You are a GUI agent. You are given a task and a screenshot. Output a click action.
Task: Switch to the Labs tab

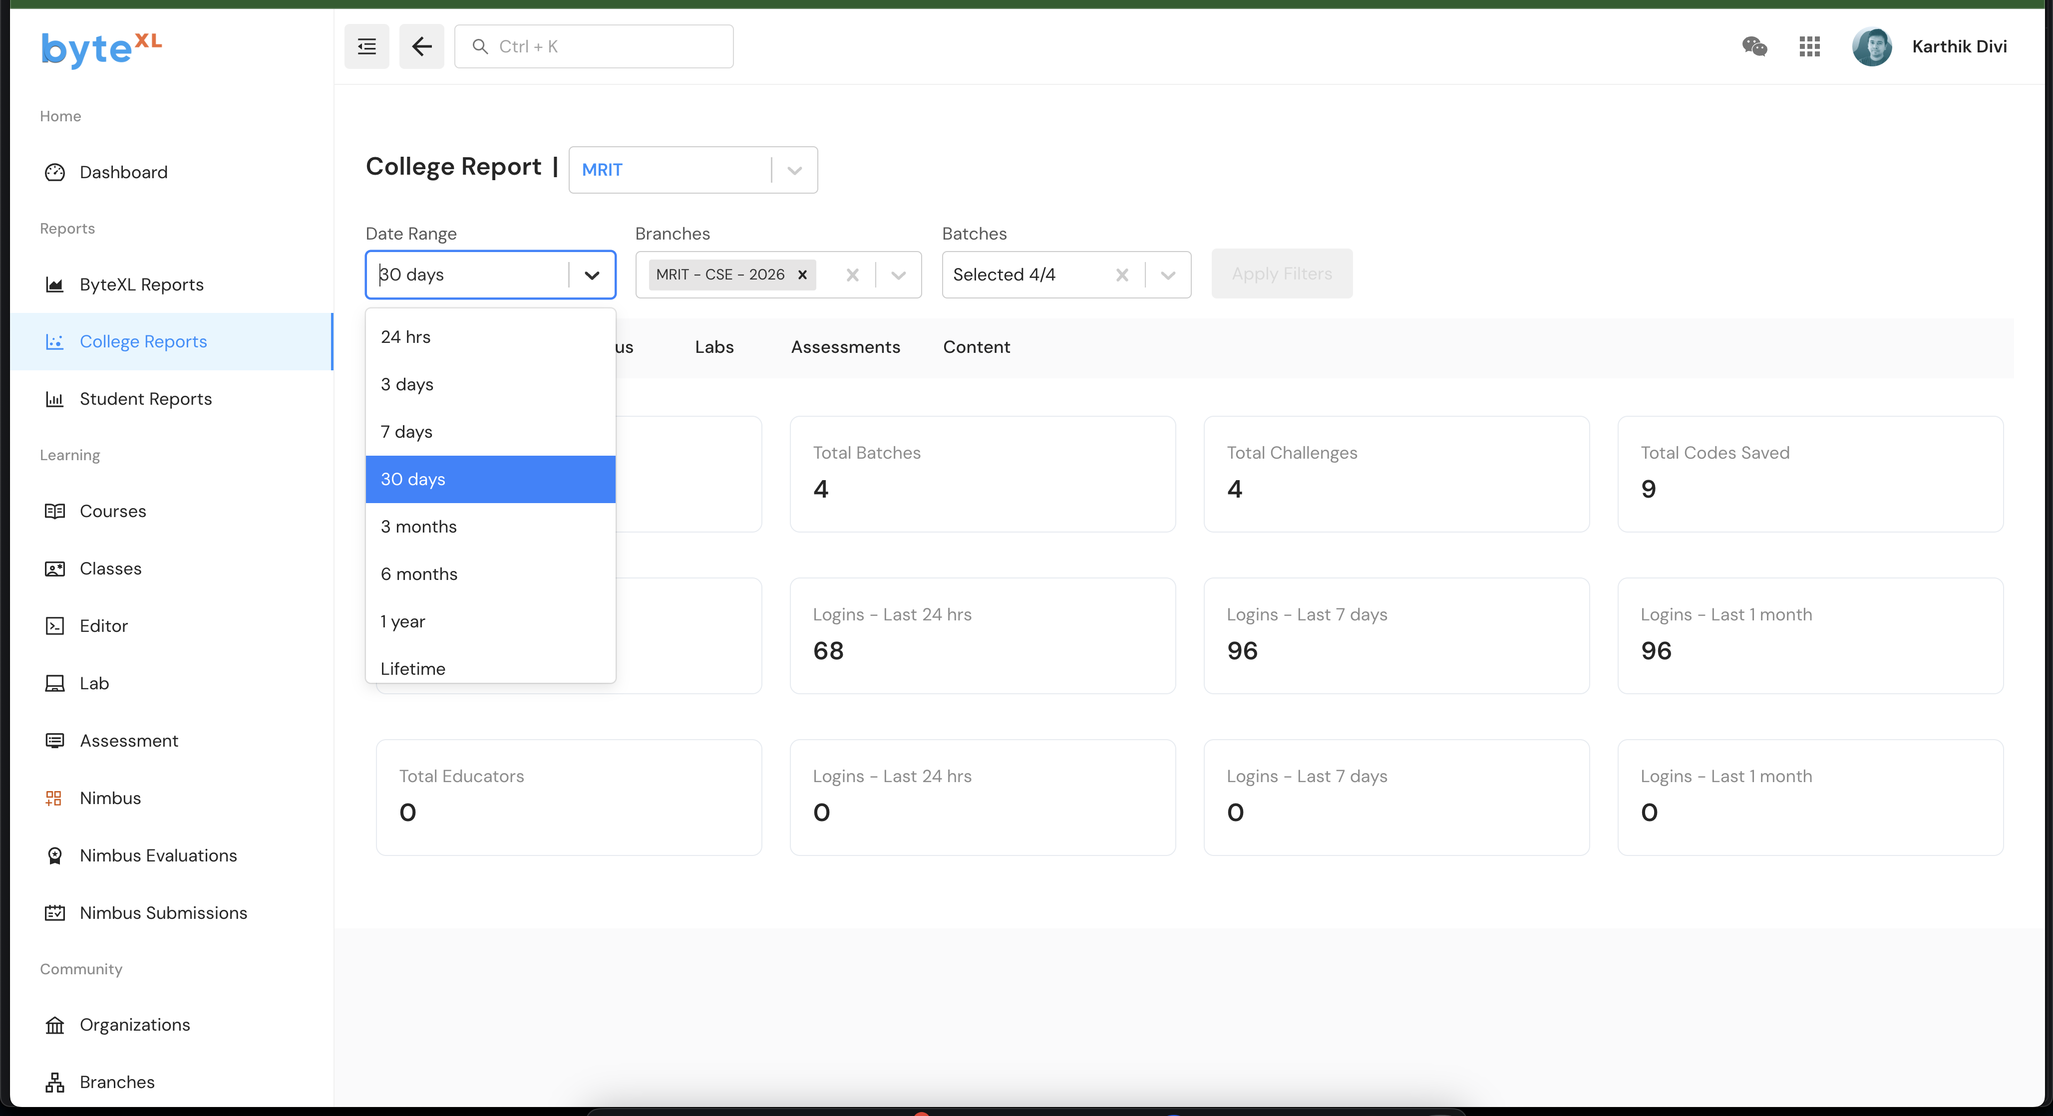pyautogui.click(x=714, y=347)
